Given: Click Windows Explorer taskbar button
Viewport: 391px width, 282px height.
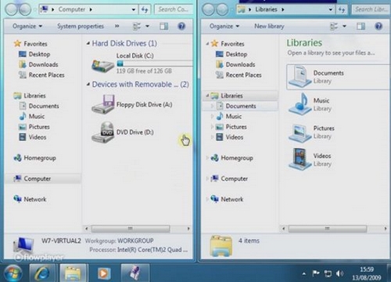Looking at the screenshot, I should click(73, 273).
